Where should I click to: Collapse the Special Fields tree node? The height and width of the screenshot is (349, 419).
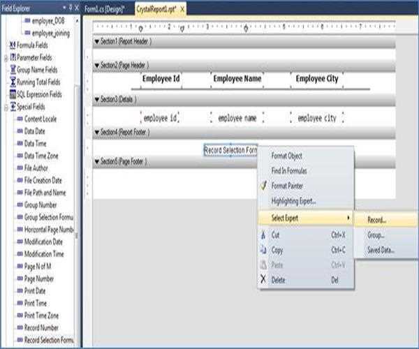click(x=6, y=107)
